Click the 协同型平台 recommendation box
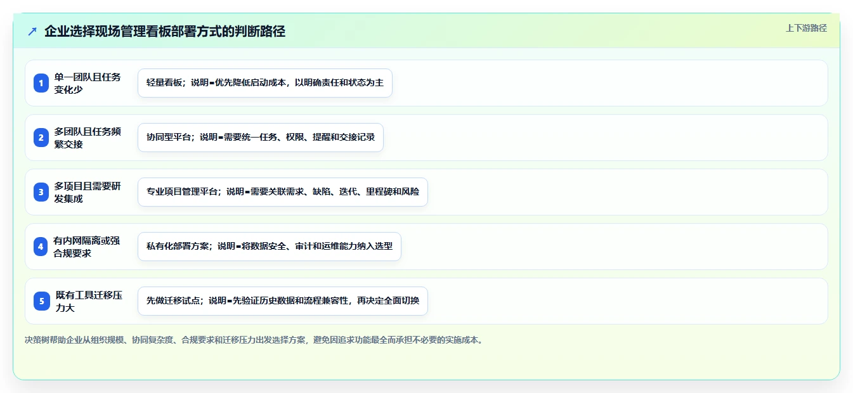 click(x=261, y=138)
